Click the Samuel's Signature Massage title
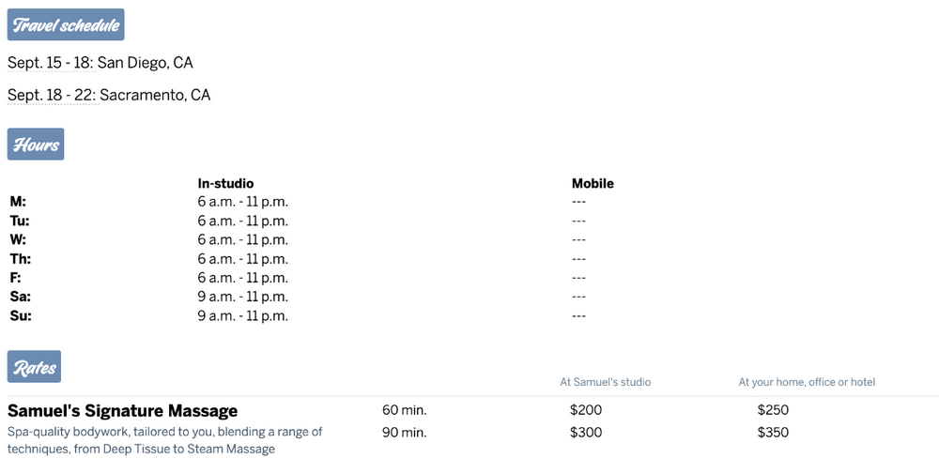 pyautogui.click(x=122, y=410)
